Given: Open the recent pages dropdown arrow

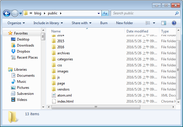Looking at the screenshot, I should [x=20, y=14].
